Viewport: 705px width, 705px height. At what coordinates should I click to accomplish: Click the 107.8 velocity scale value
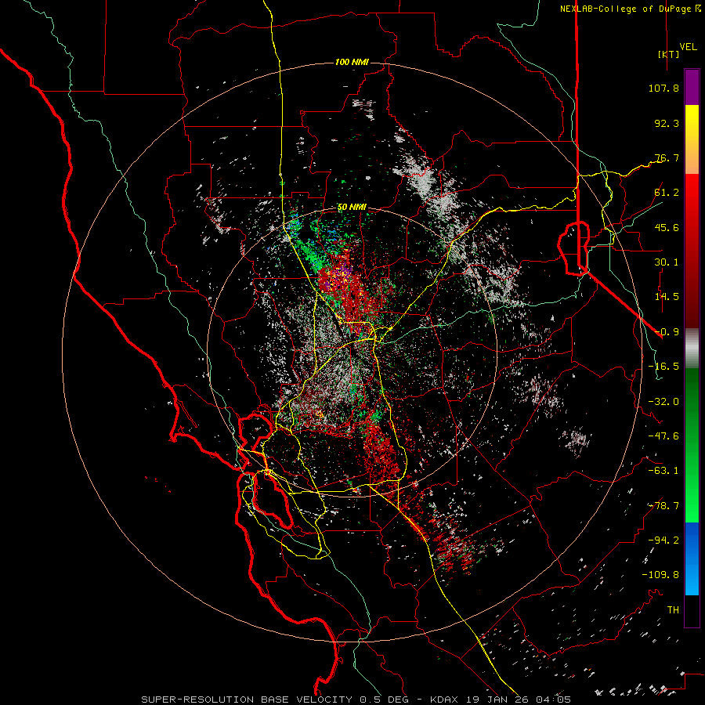(663, 88)
